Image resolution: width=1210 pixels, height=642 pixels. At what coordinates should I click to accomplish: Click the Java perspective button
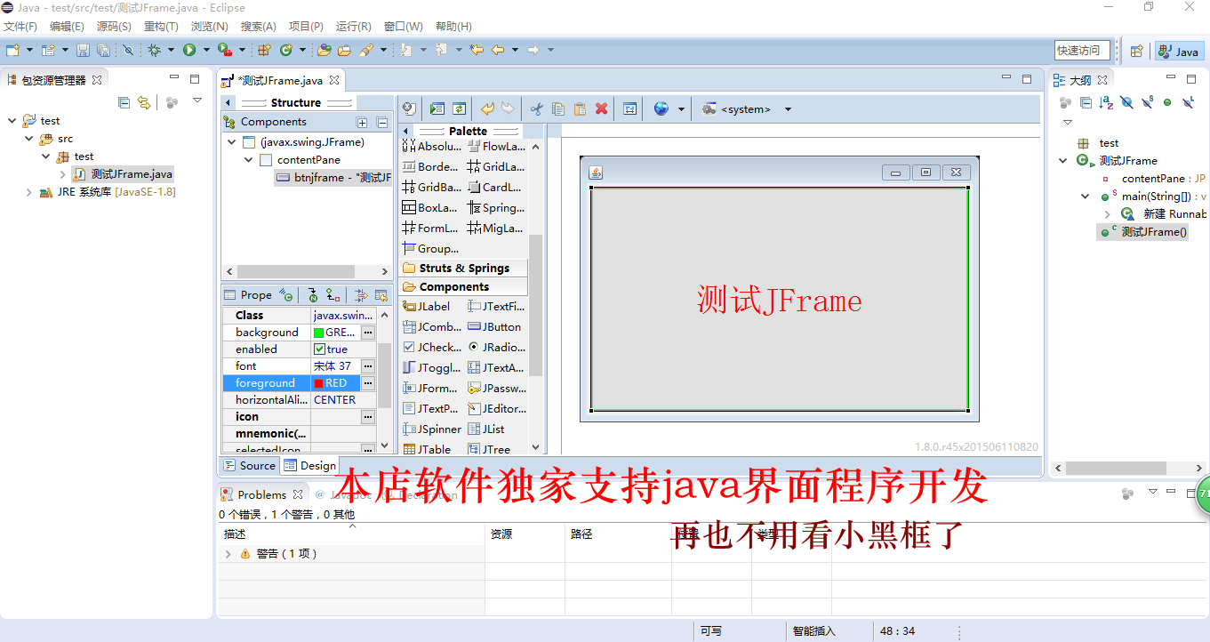click(x=1179, y=52)
